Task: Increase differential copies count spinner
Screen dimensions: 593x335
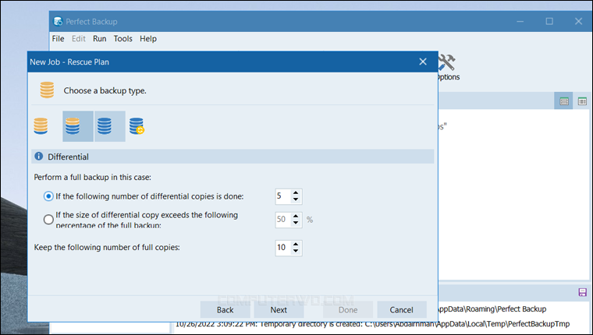Action: [x=296, y=193]
